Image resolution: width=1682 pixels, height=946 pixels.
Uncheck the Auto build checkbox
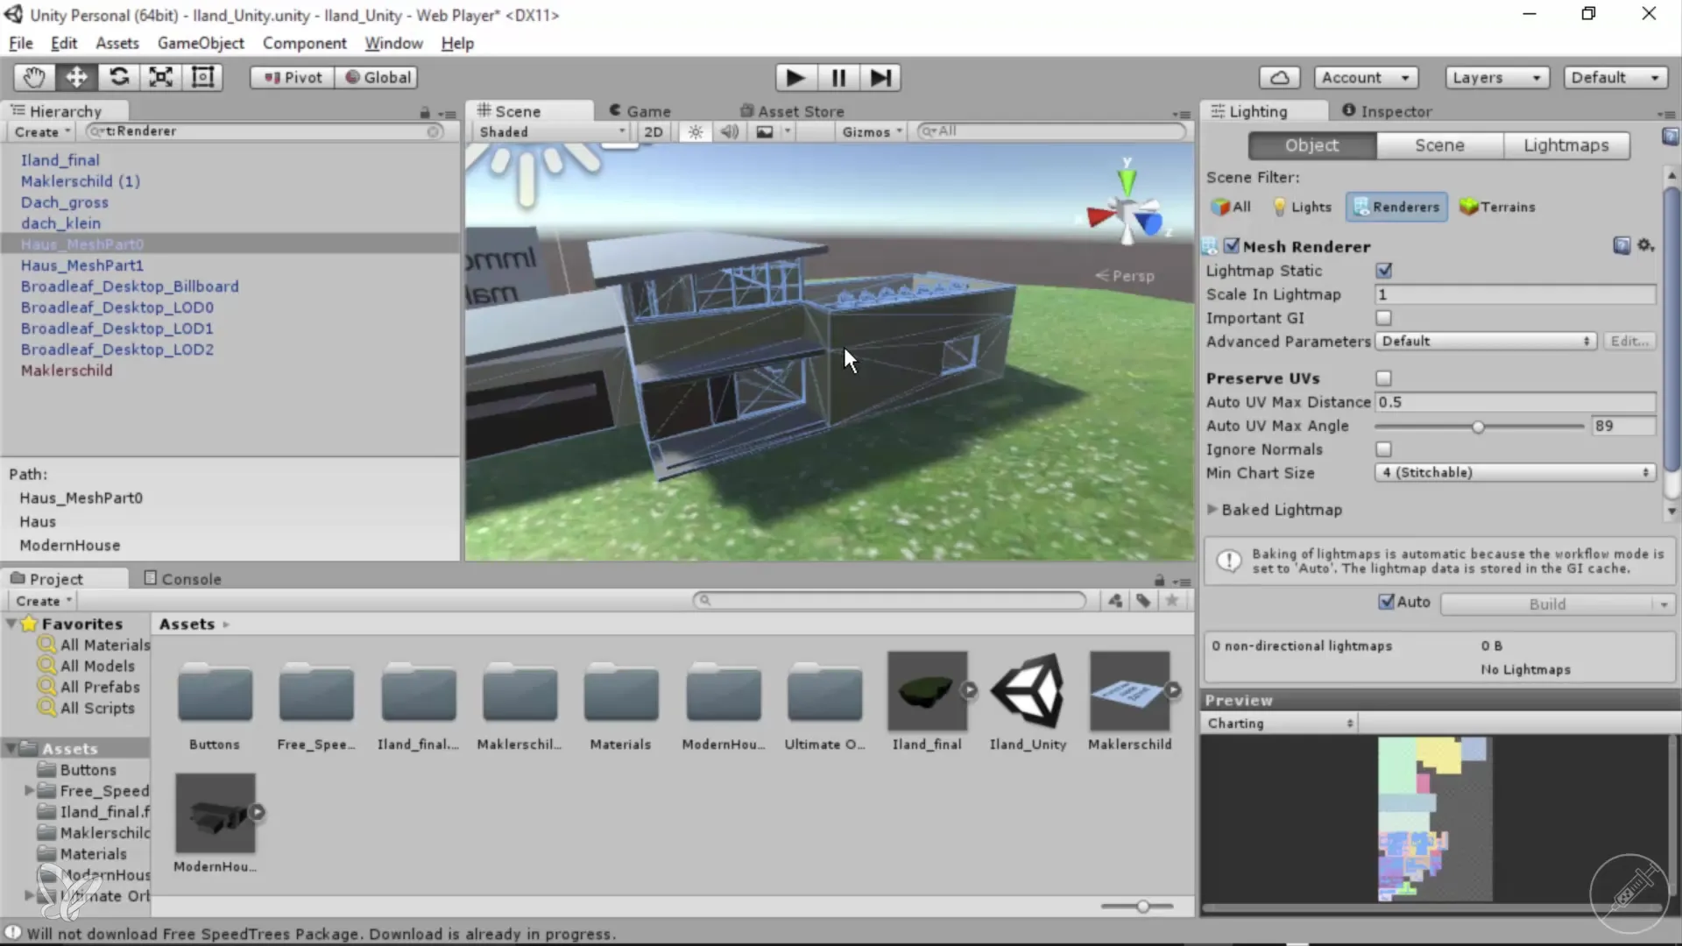pos(1387,602)
